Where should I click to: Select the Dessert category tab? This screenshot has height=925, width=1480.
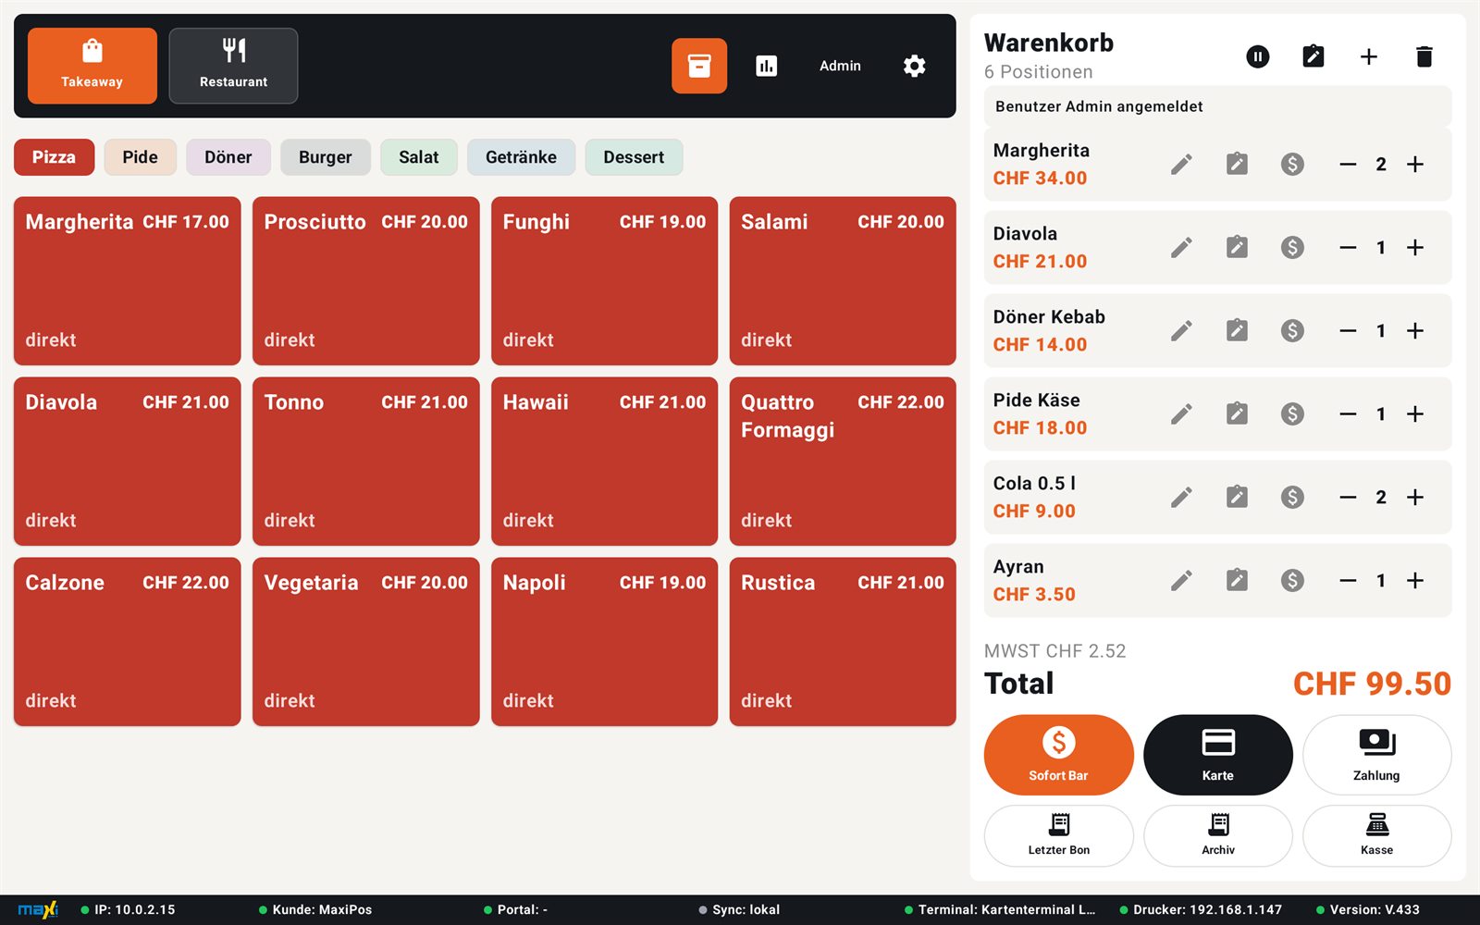634,157
